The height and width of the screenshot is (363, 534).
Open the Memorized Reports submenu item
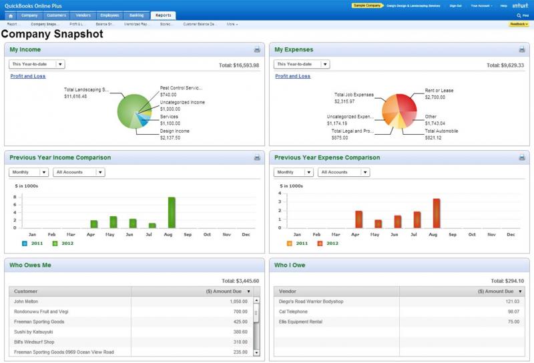136,24
